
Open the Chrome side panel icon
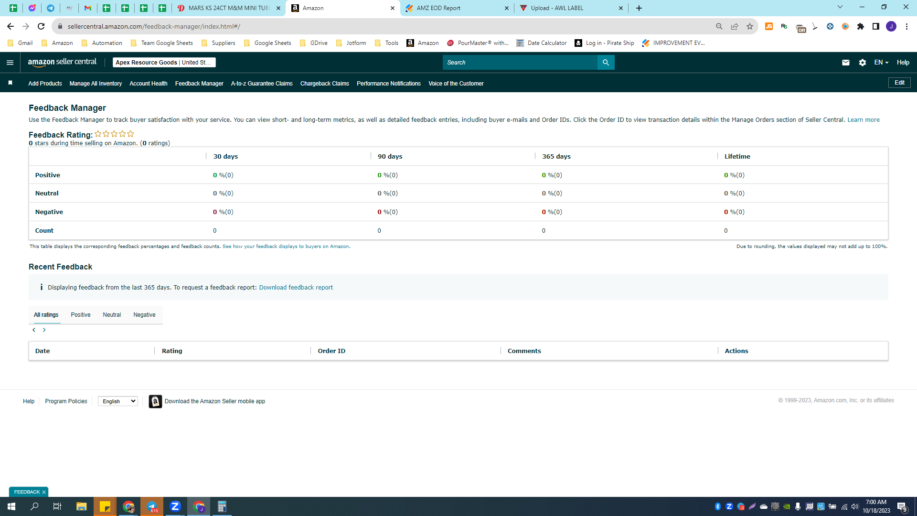coord(876,27)
